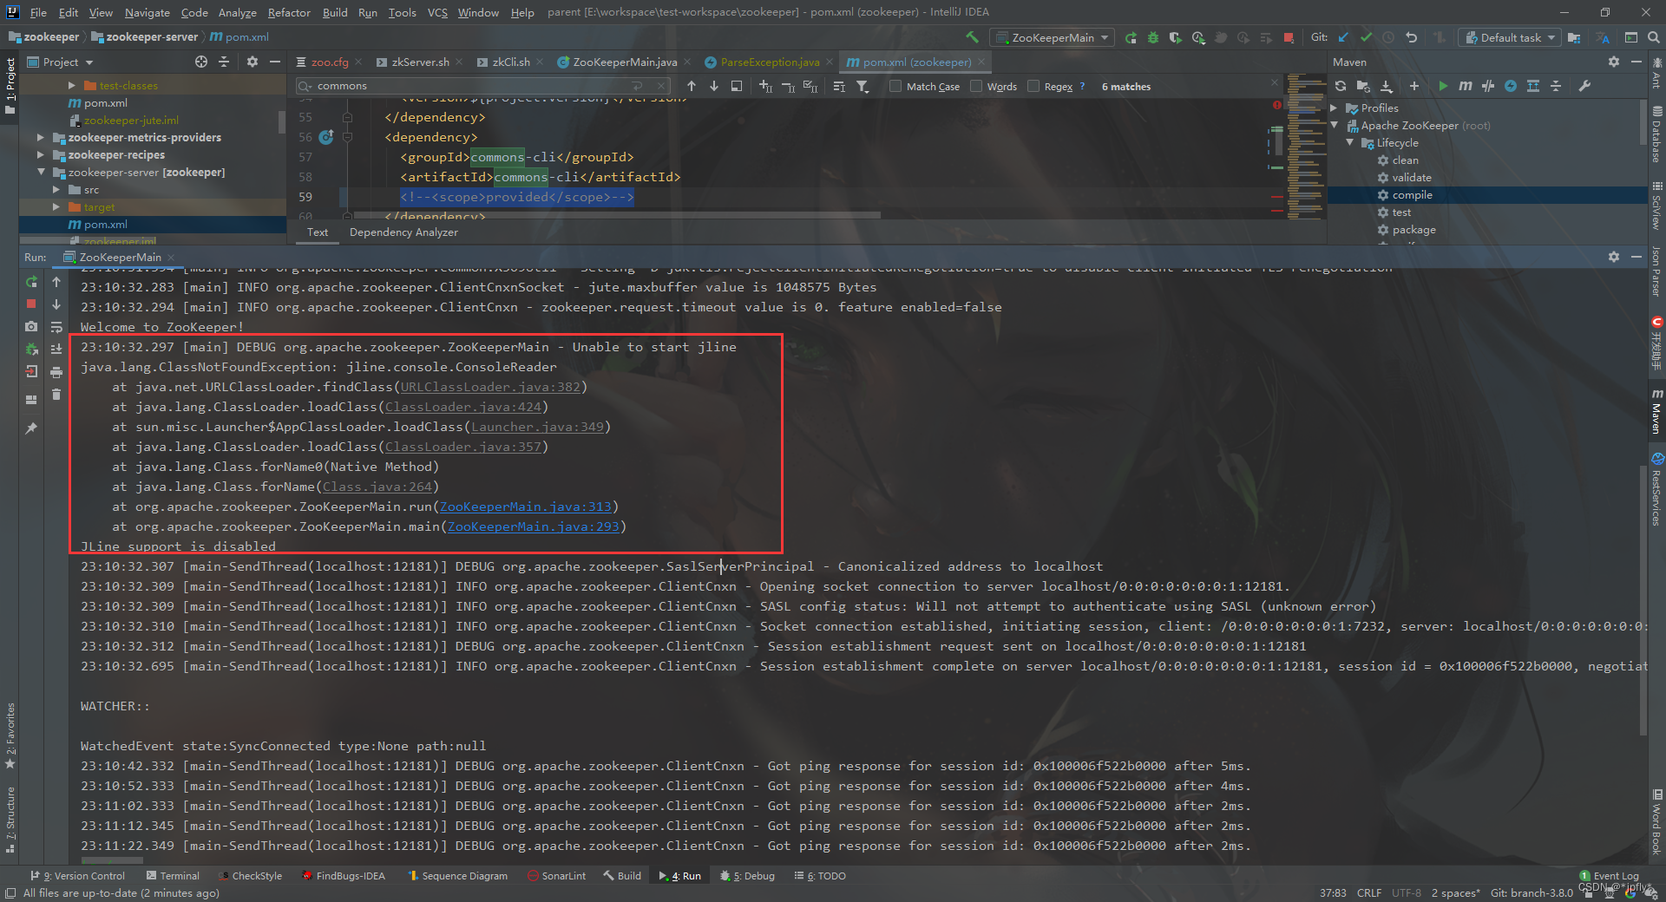Viewport: 1666px width, 902px height.
Task: Select the compile lifecycle goal
Action: (x=1412, y=195)
